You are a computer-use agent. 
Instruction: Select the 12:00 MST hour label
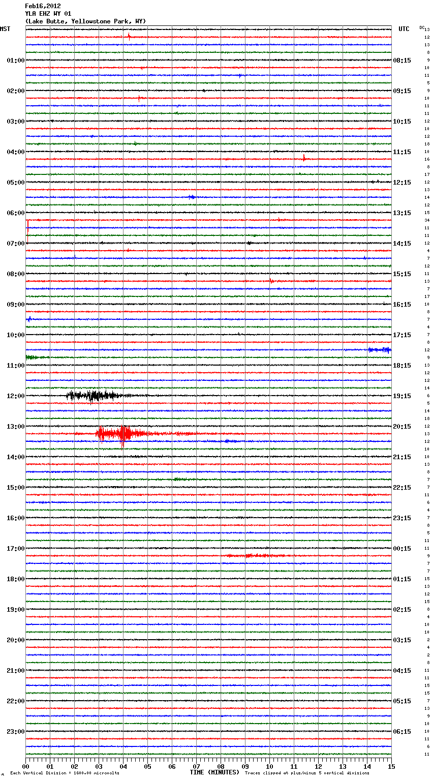pyautogui.click(x=16, y=396)
